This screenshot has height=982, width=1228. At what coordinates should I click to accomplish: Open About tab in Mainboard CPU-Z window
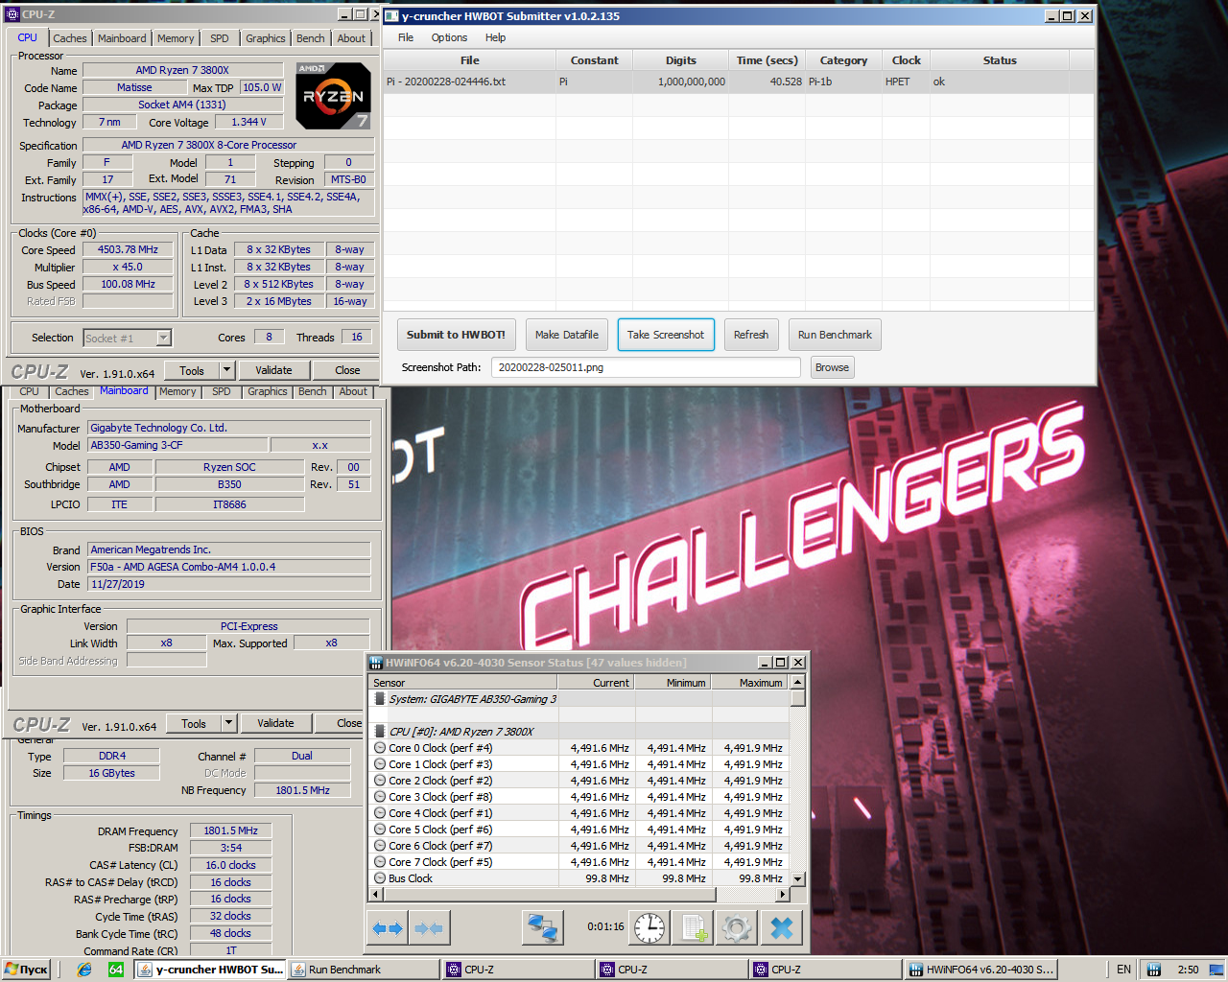click(x=353, y=391)
